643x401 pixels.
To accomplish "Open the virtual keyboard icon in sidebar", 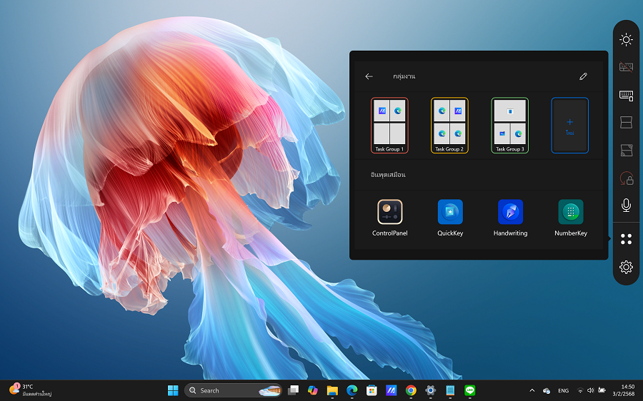I will (626, 96).
